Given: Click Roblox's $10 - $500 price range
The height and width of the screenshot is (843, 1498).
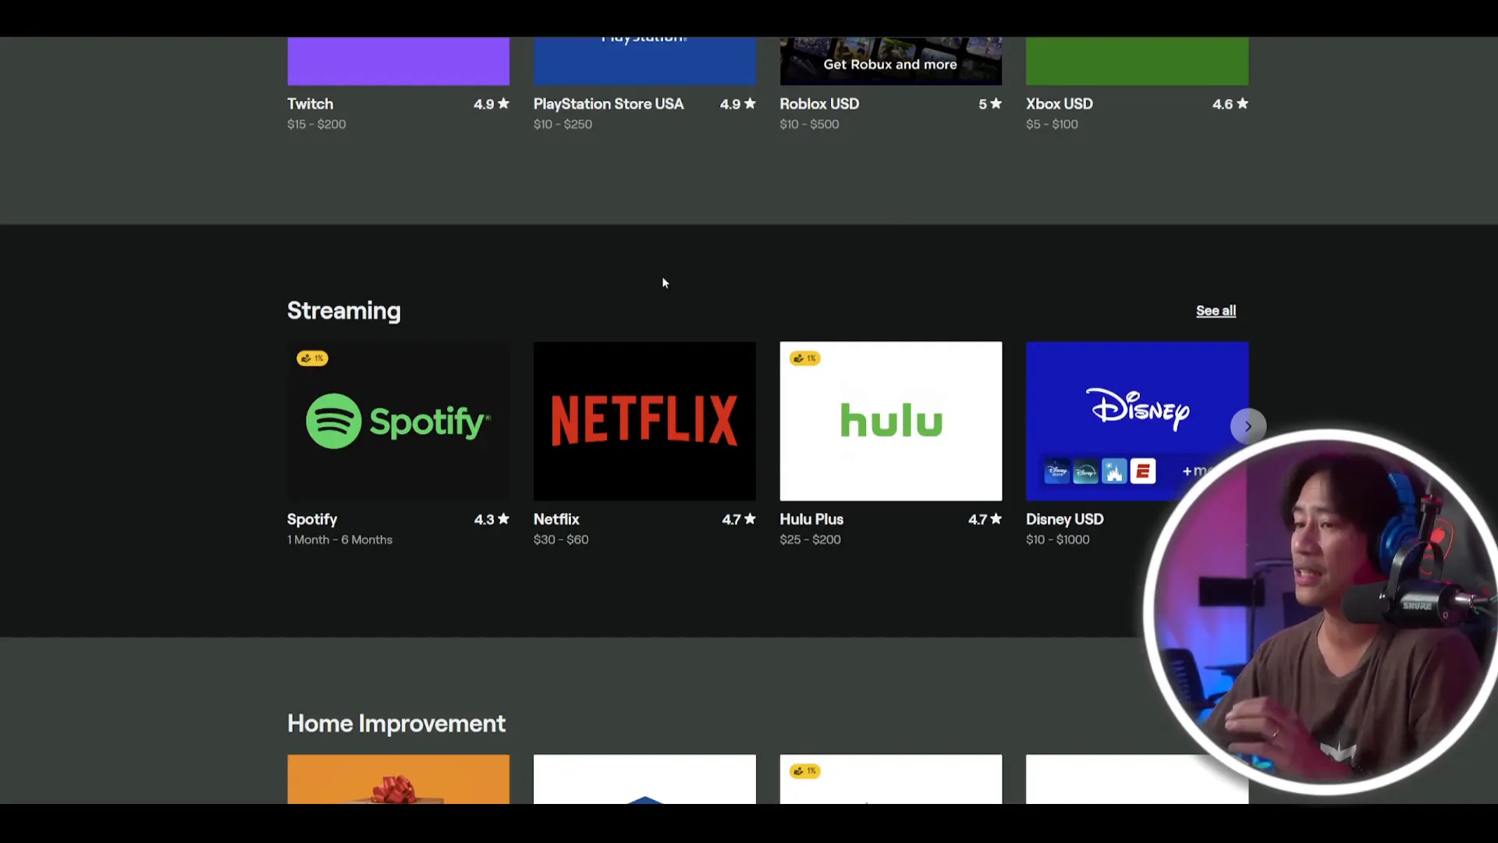Looking at the screenshot, I should [809, 124].
